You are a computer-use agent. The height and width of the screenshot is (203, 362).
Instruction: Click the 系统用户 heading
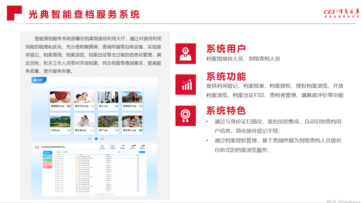pos(226,49)
